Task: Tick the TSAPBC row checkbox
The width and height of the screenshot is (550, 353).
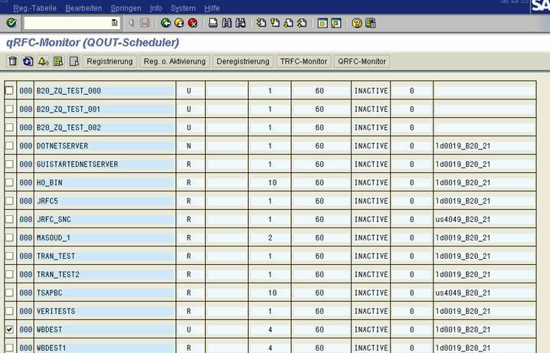Action: (9, 293)
